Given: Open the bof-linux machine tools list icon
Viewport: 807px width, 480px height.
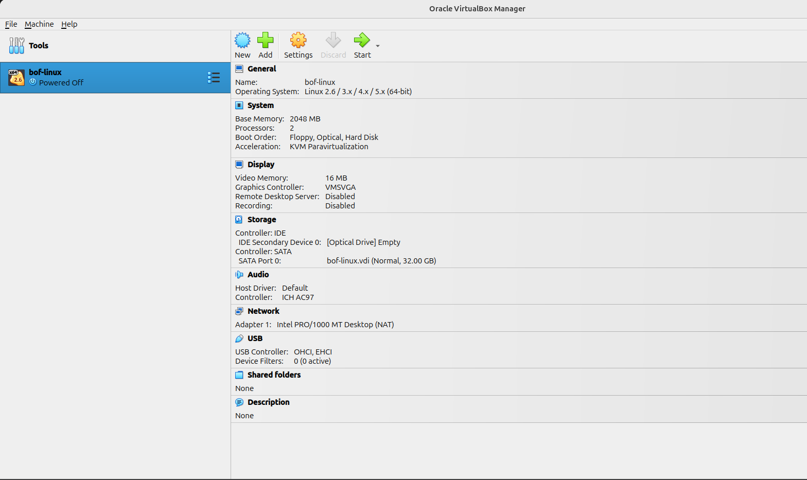Looking at the screenshot, I should (214, 78).
